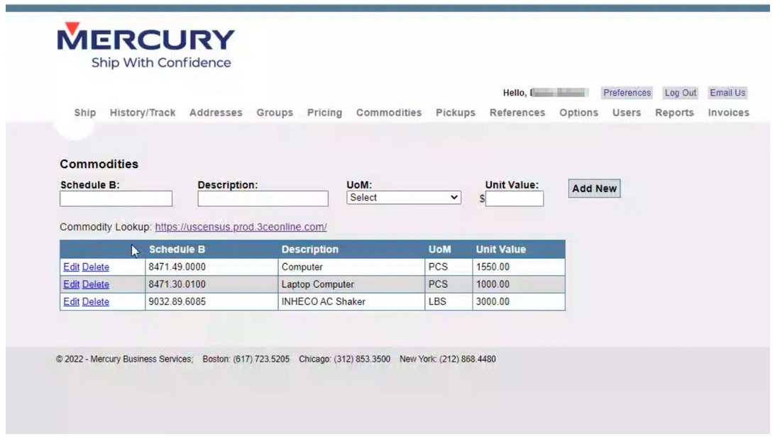Open the Reports page
The height and width of the screenshot is (439, 775).
click(x=675, y=113)
